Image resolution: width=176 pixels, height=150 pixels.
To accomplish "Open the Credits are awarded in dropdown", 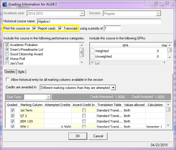I will 113,87.
